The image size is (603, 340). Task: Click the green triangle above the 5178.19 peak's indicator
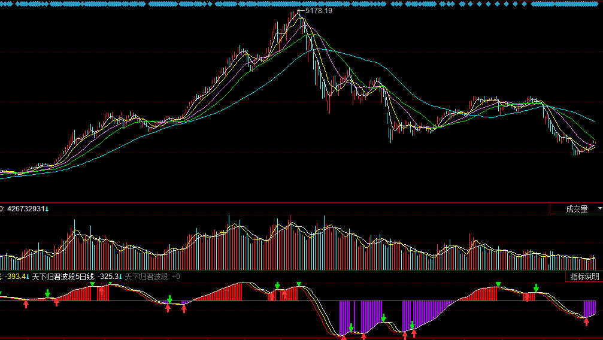pos(299,284)
